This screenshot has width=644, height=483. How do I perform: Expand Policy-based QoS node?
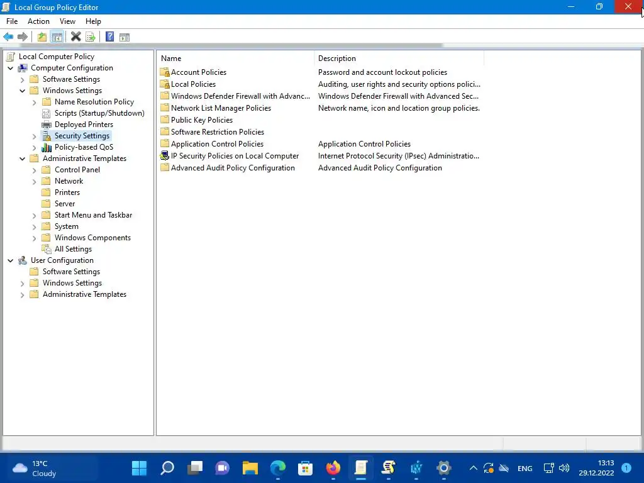(x=35, y=147)
